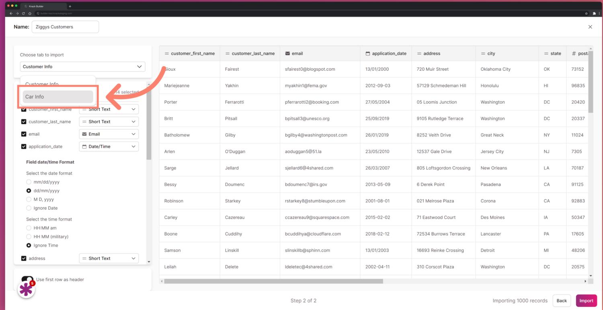Screen dimensions: 603x310
Task: Click the New Orleans city cell
Action: tap(507, 168)
